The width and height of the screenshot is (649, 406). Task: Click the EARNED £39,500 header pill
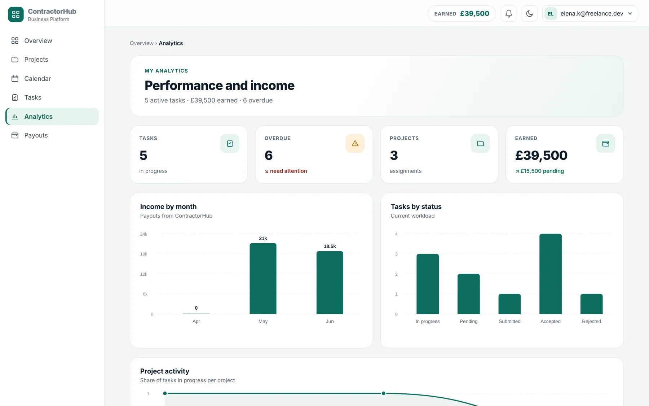(x=462, y=14)
